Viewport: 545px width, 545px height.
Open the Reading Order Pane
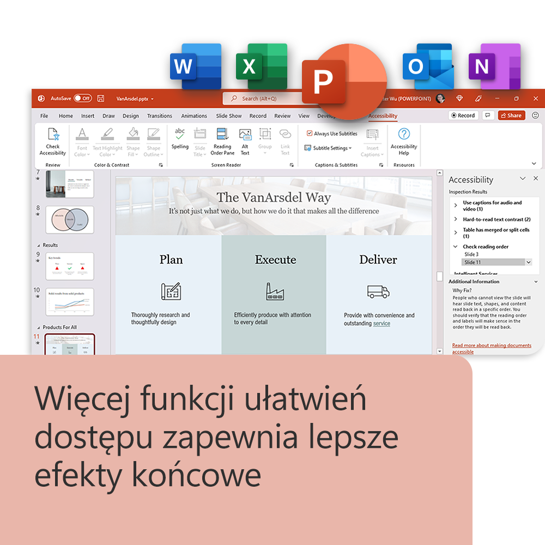(222, 142)
